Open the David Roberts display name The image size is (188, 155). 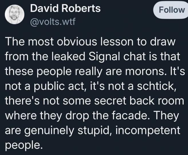pyautogui.click(x=65, y=9)
